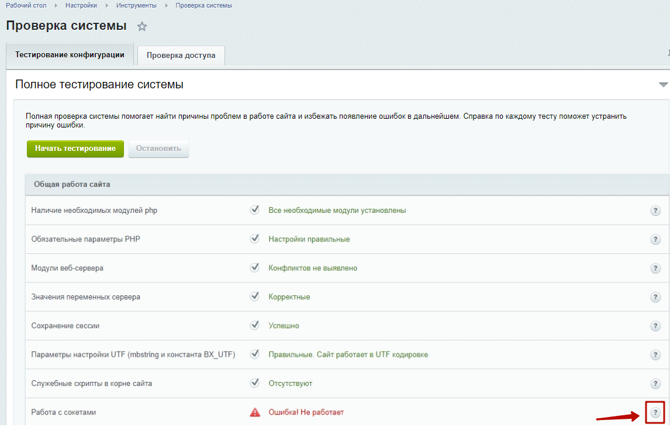Select Тестирование конфигурации tab

click(70, 55)
